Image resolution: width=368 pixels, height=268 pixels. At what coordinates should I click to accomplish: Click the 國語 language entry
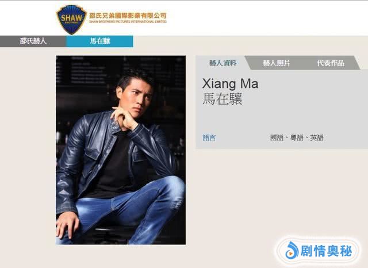point(277,137)
